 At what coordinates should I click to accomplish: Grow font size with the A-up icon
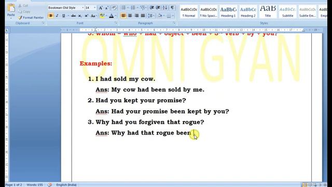point(101,8)
